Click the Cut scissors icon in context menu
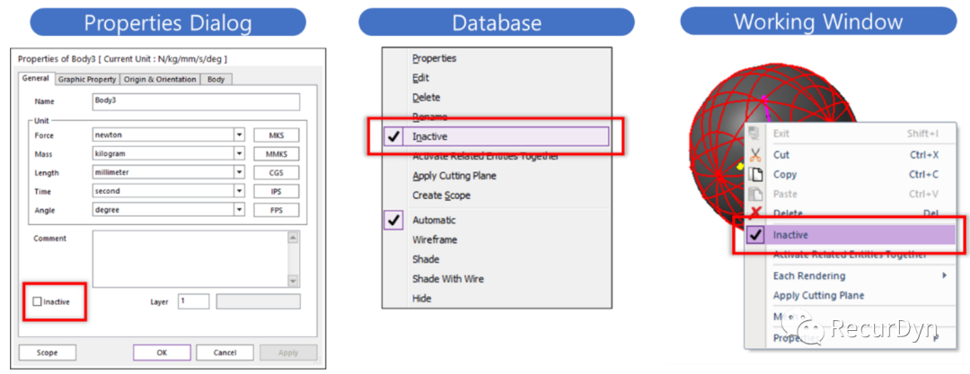Screen dimensions: 970x374 [x=755, y=155]
